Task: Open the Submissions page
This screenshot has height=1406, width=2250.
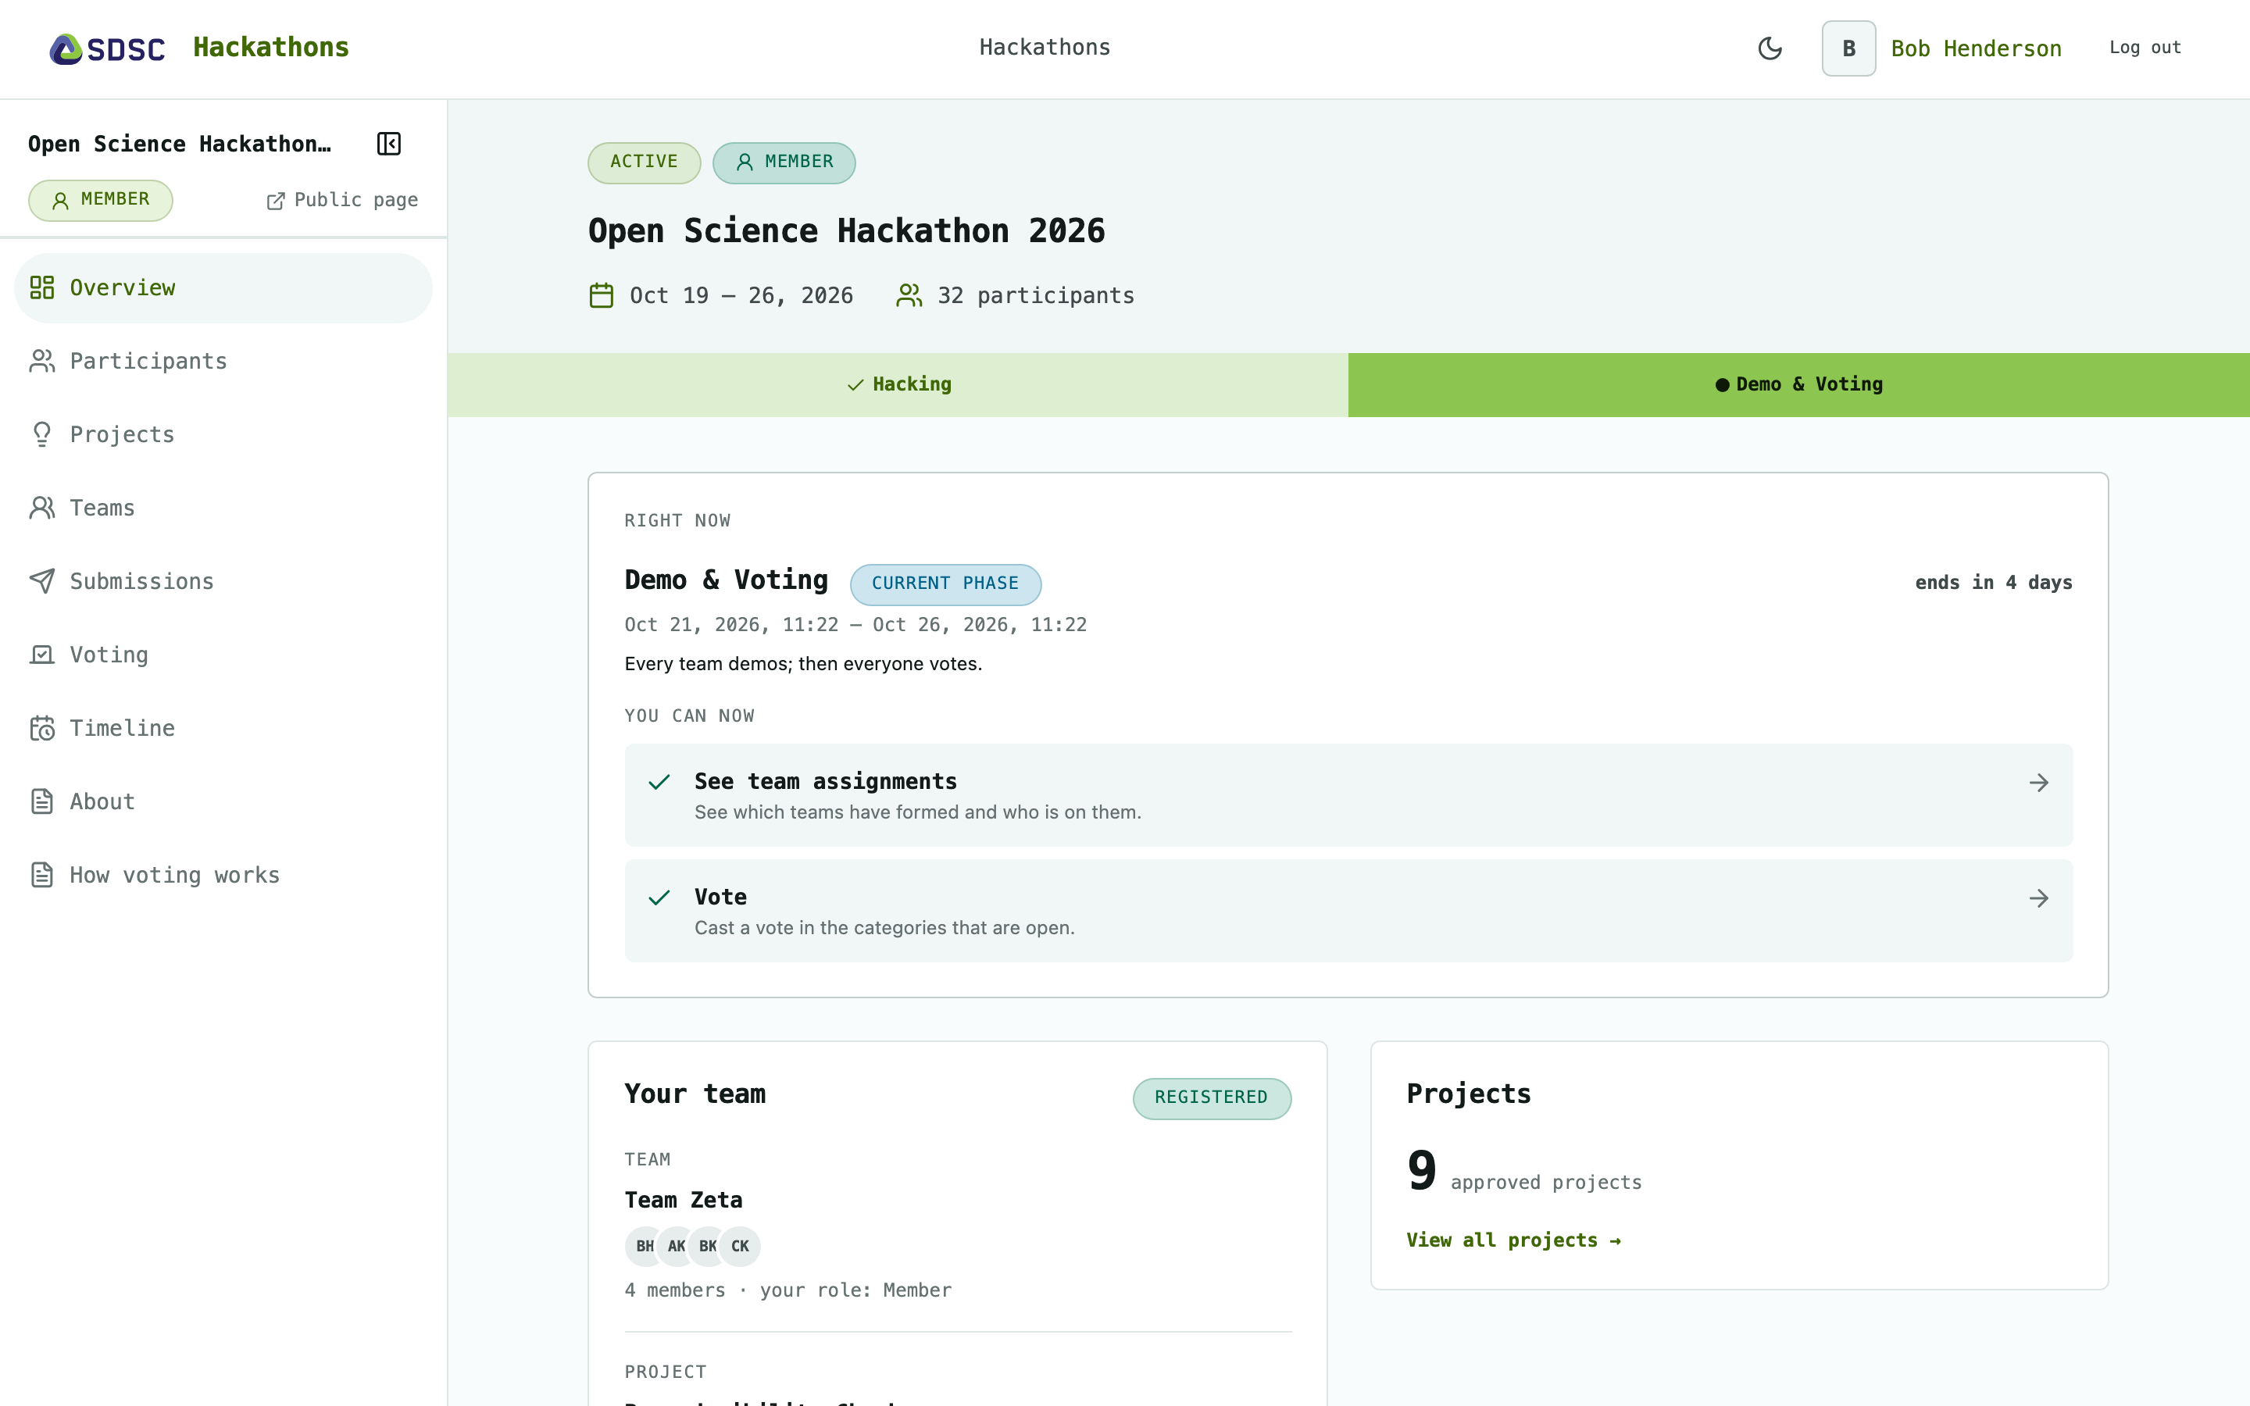Action: (223, 582)
